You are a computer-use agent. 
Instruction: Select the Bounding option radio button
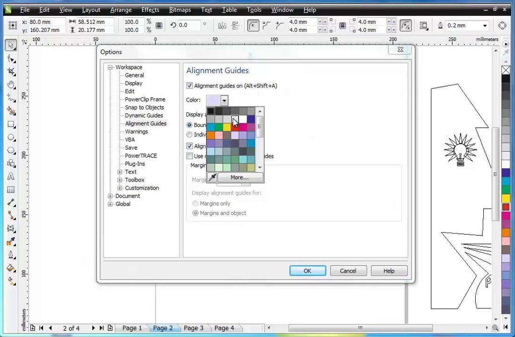point(190,125)
